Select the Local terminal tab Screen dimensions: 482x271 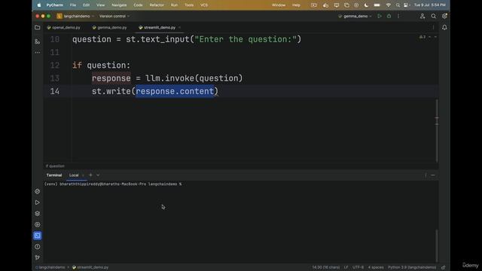[x=74, y=175]
